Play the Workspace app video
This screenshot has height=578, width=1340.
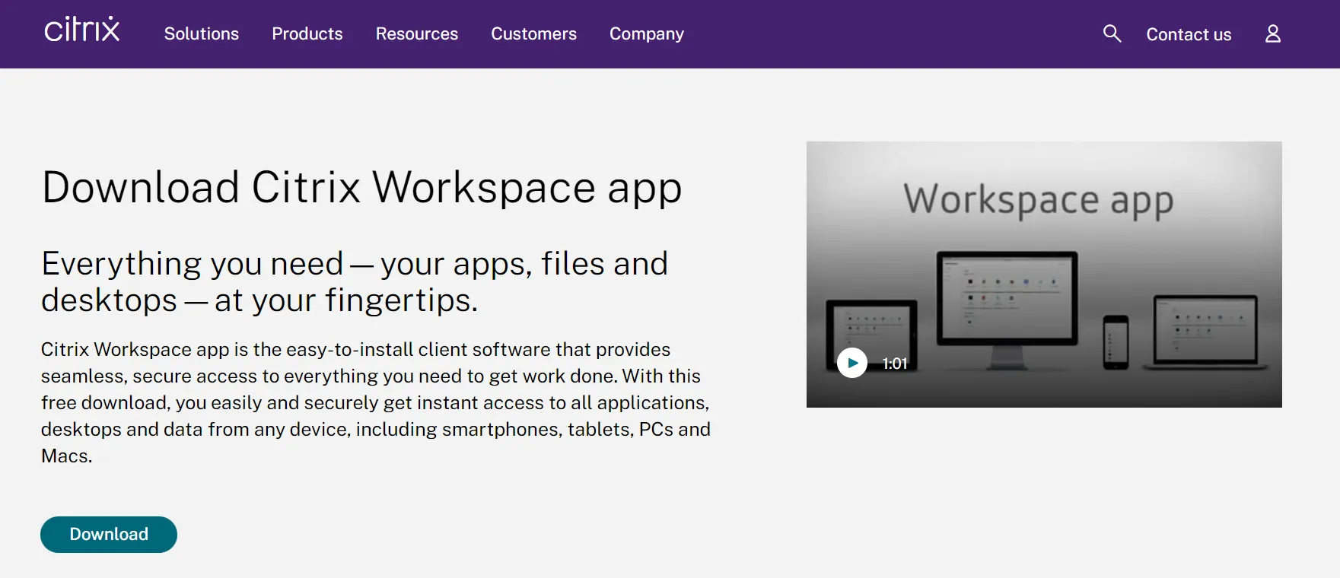[x=852, y=363]
